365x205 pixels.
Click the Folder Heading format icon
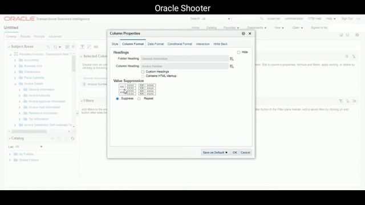click(x=232, y=59)
